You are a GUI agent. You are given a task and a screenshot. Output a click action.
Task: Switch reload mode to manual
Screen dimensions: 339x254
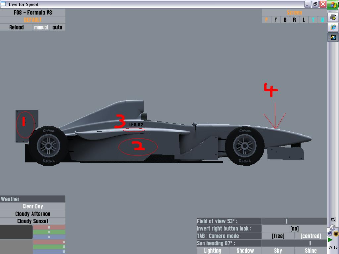point(41,27)
